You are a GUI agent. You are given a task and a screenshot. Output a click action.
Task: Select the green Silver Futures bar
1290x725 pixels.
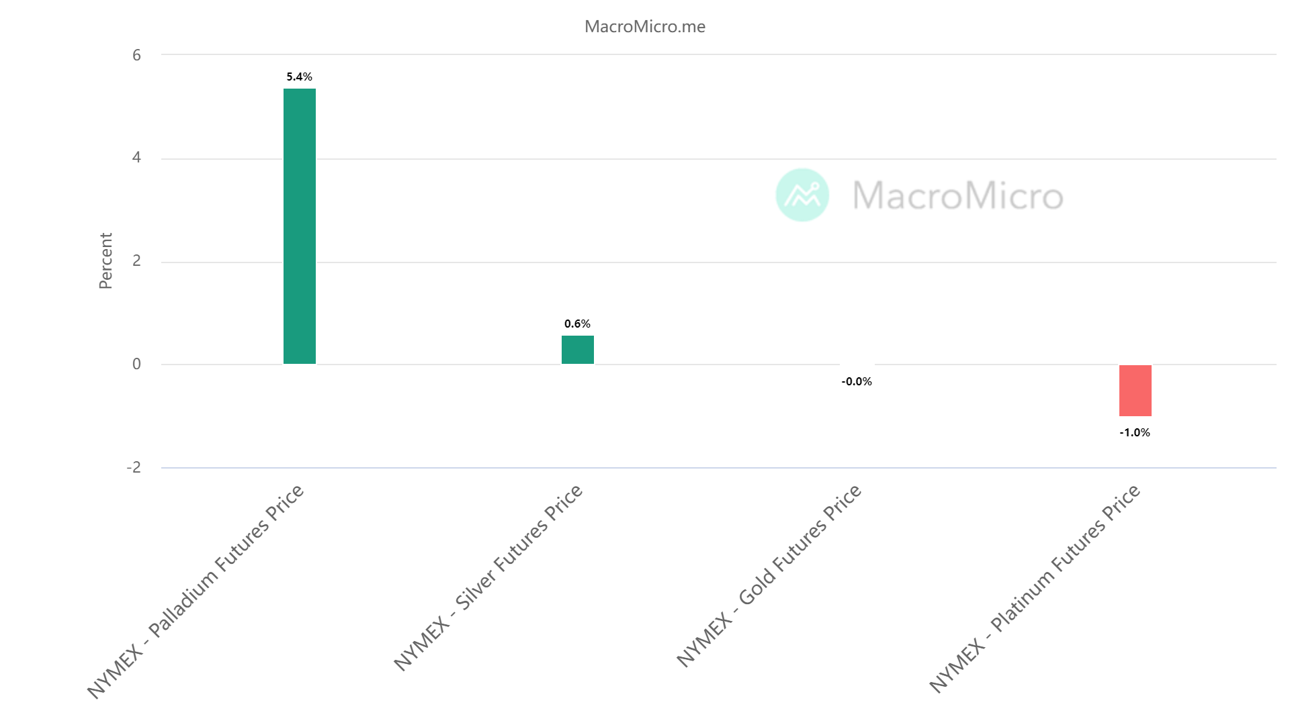578,350
